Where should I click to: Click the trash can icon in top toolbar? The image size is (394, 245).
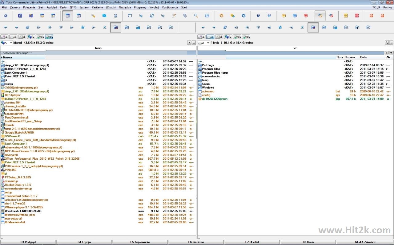pyautogui.click(x=115, y=16)
